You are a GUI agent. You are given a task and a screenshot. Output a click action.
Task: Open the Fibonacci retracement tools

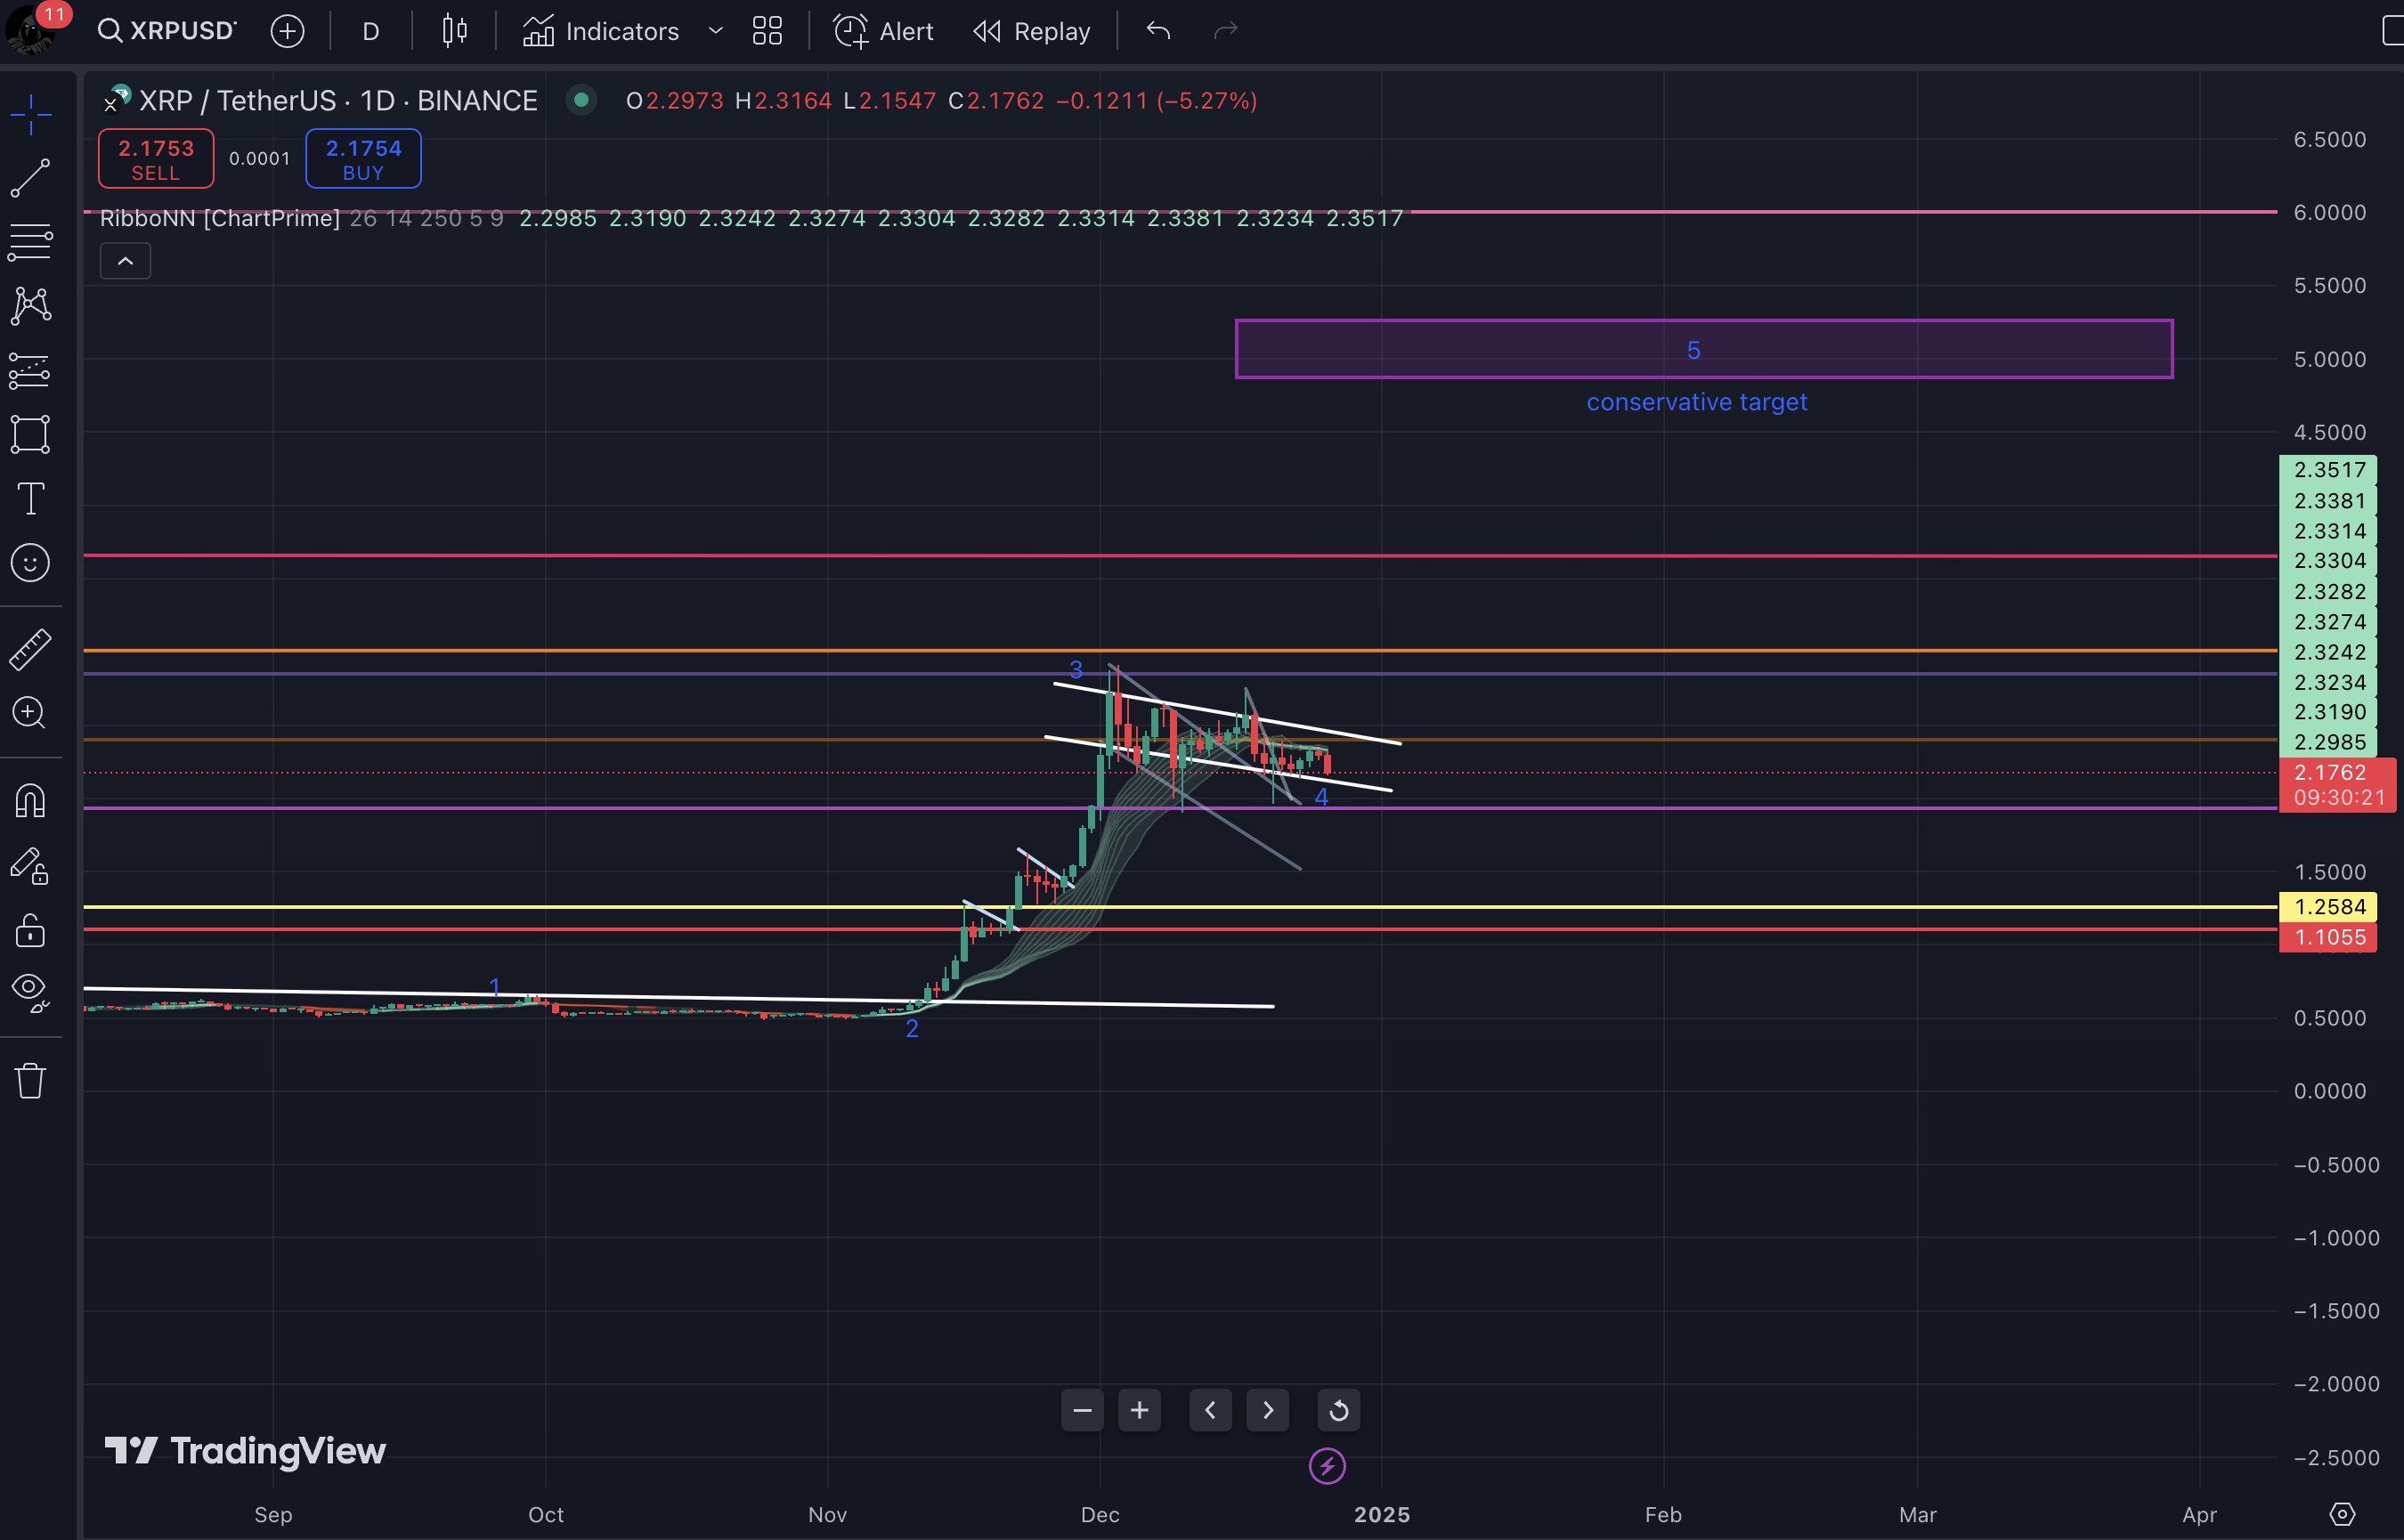[x=30, y=241]
